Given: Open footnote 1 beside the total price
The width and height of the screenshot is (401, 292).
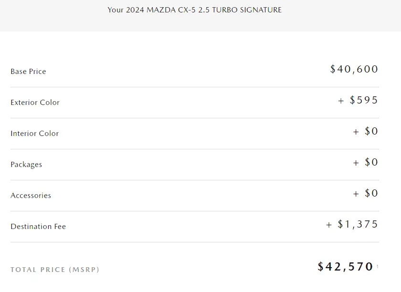Looking at the screenshot, I should [x=377, y=266].
